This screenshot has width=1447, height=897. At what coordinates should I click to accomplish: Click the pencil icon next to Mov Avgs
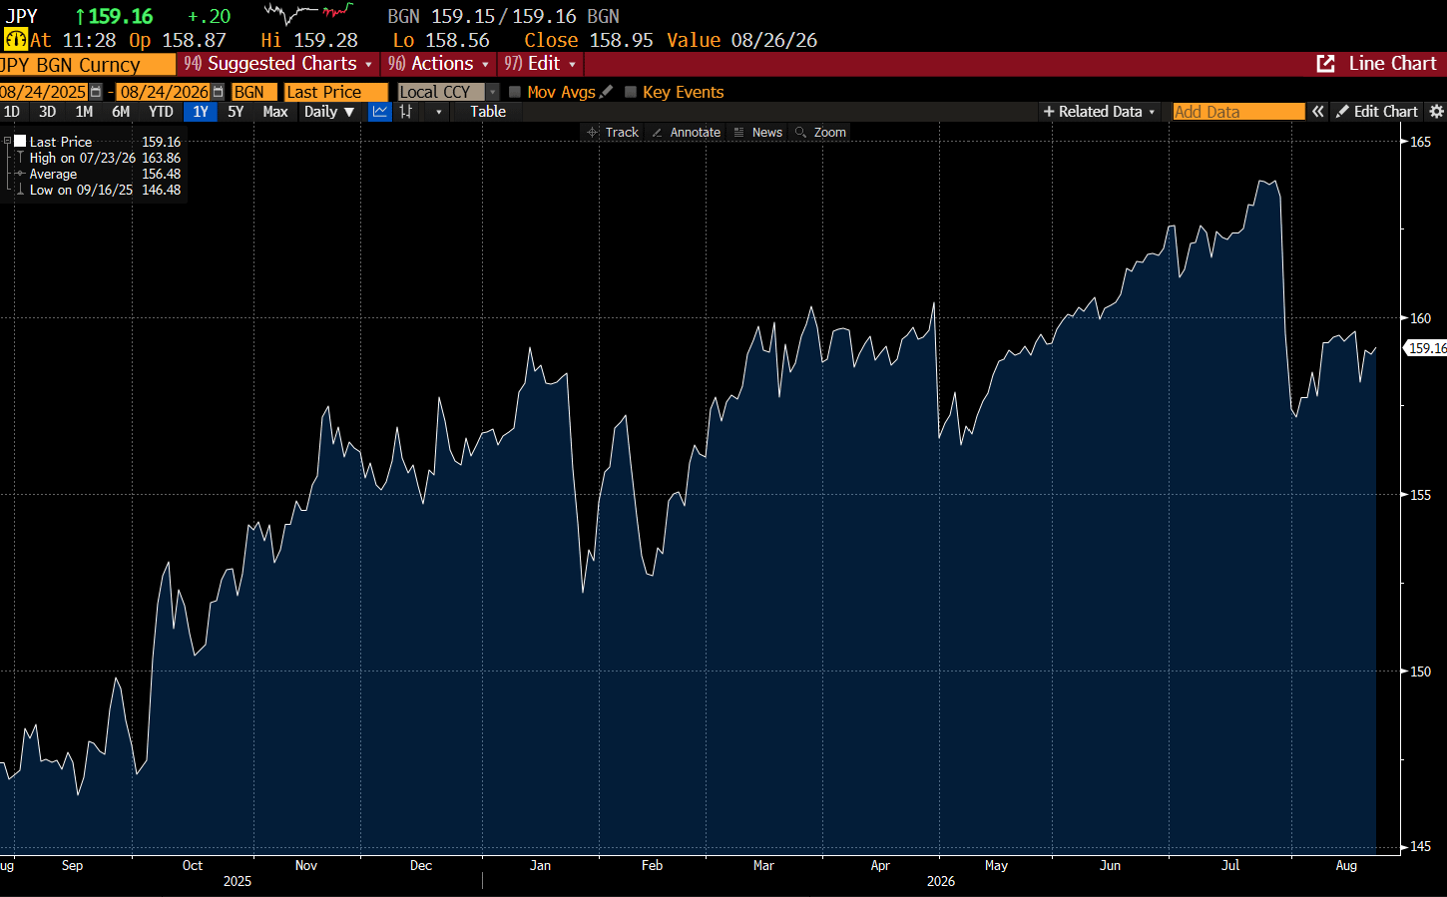(x=606, y=92)
